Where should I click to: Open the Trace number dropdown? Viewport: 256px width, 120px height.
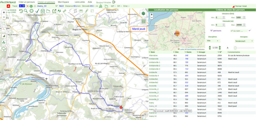[22, 6]
